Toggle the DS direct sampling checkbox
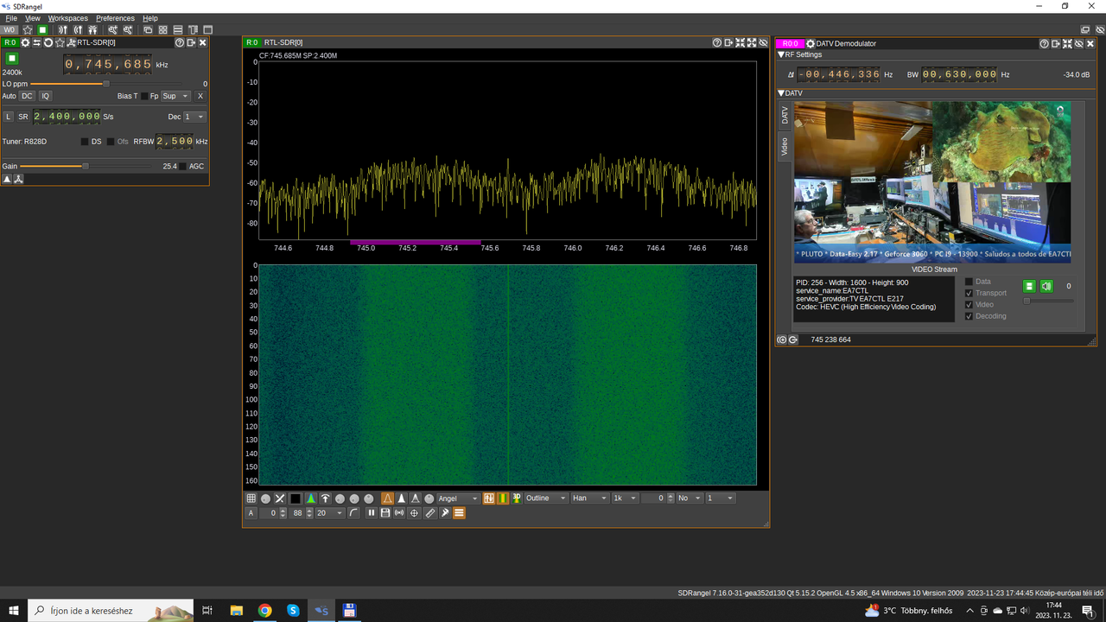This screenshot has height=622, width=1106. point(85,142)
